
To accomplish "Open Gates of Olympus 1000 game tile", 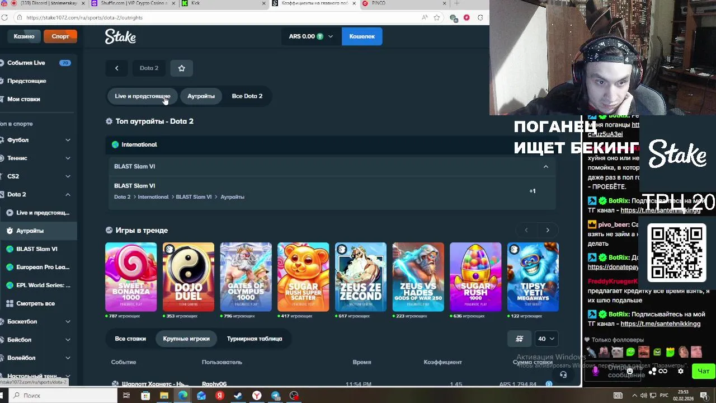I will point(246,277).
